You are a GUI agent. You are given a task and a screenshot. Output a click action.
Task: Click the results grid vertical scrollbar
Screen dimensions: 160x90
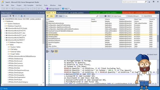(158, 33)
